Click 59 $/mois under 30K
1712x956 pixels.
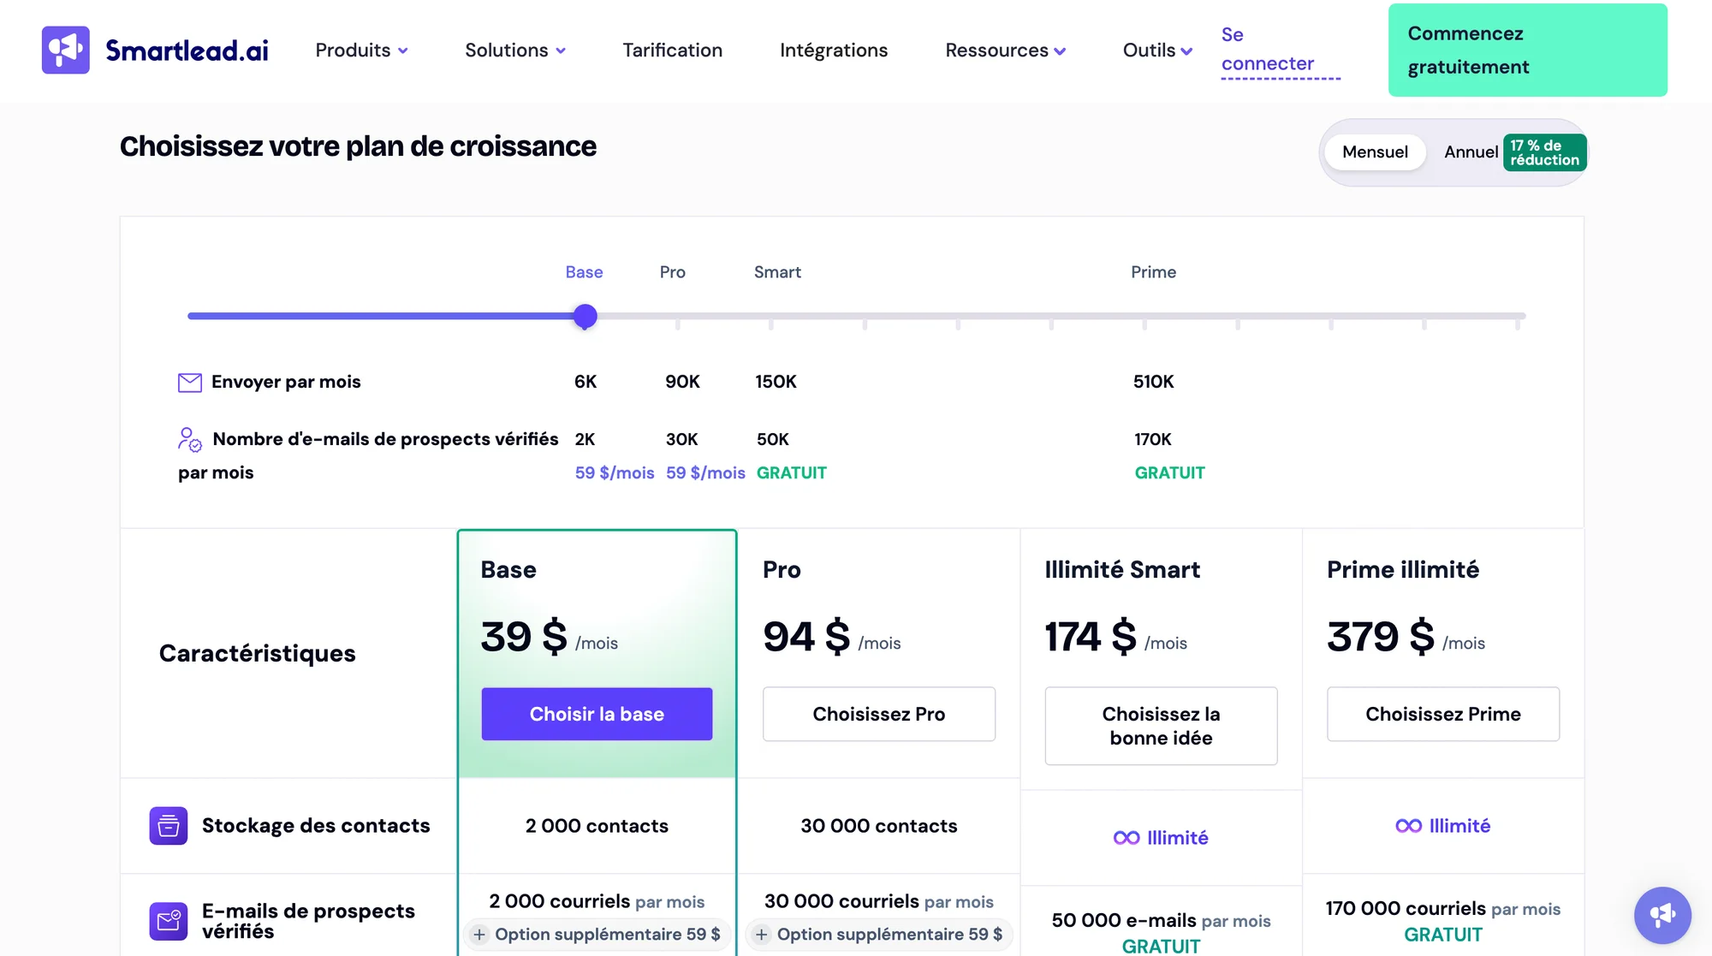point(705,472)
